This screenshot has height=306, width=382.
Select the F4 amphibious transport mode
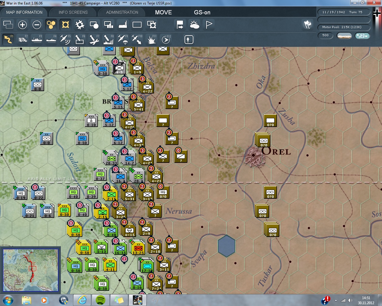coord(51,39)
